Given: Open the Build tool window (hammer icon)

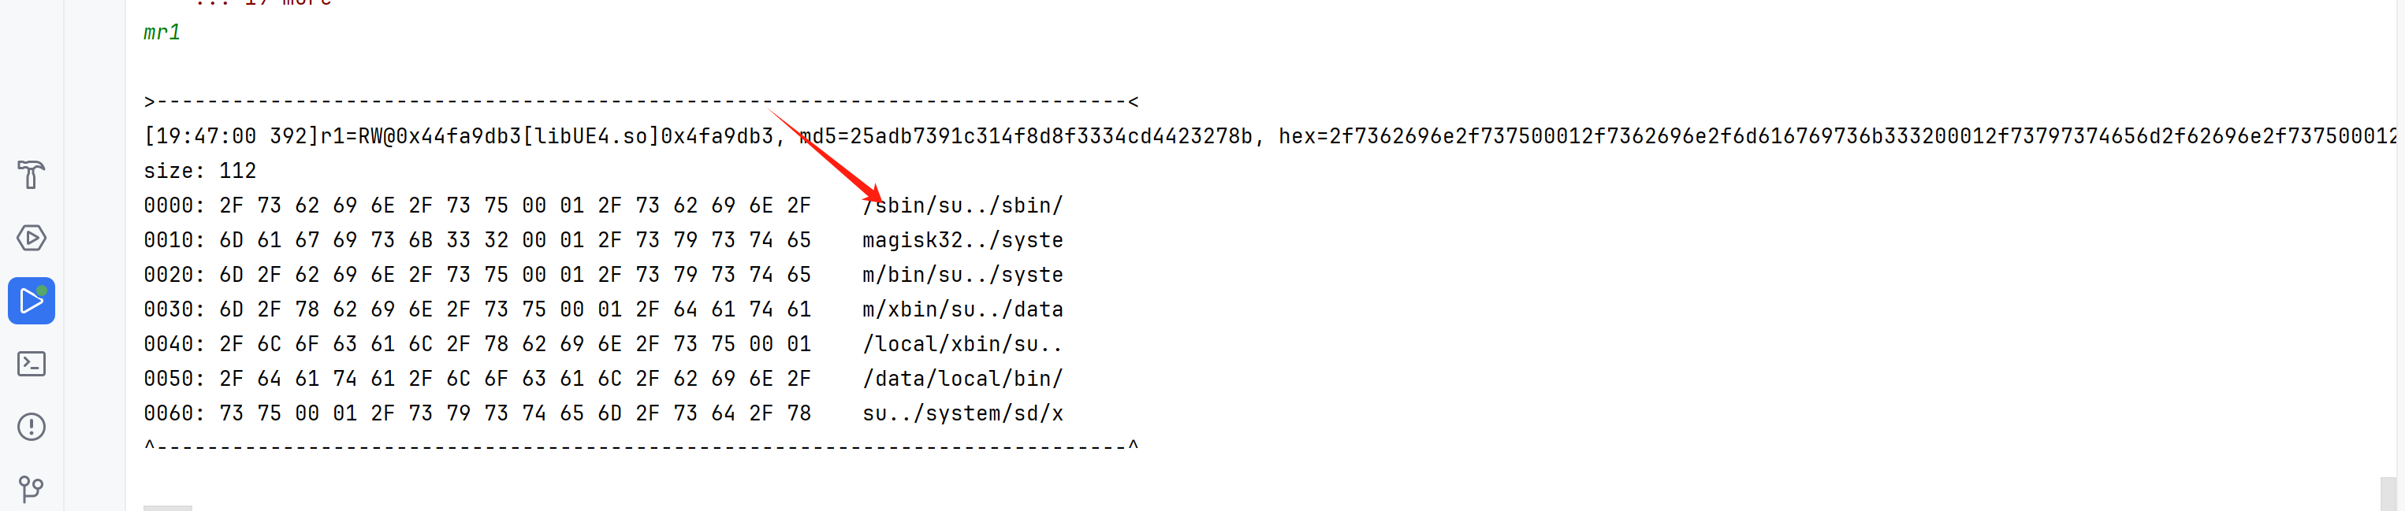Looking at the screenshot, I should 31,174.
